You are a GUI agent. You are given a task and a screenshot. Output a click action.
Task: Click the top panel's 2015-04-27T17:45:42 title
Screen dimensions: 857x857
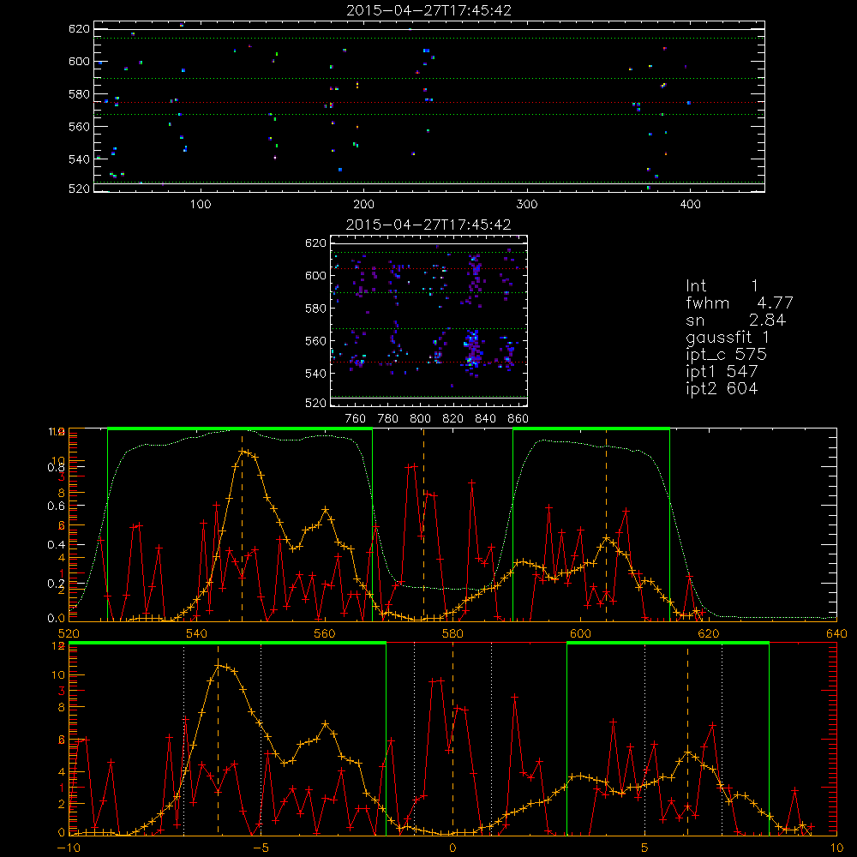click(x=429, y=10)
